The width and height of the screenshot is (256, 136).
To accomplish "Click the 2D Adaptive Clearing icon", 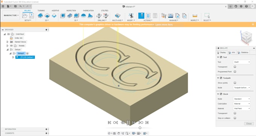I will coord(40,16).
